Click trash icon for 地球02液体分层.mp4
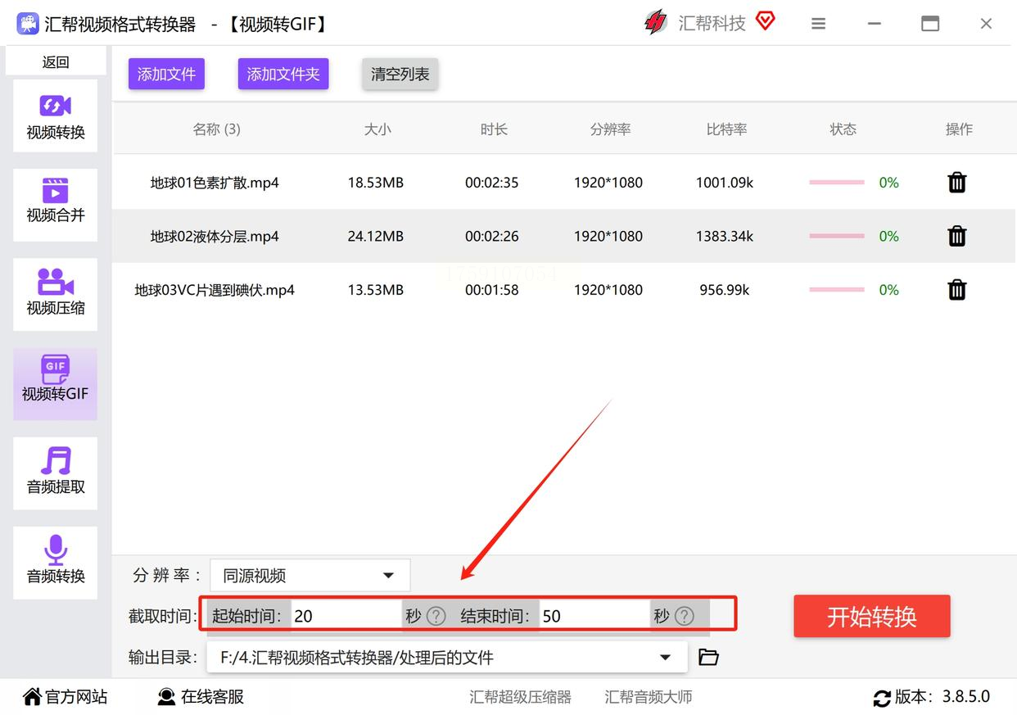The height and width of the screenshot is (715, 1017). tap(956, 237)
